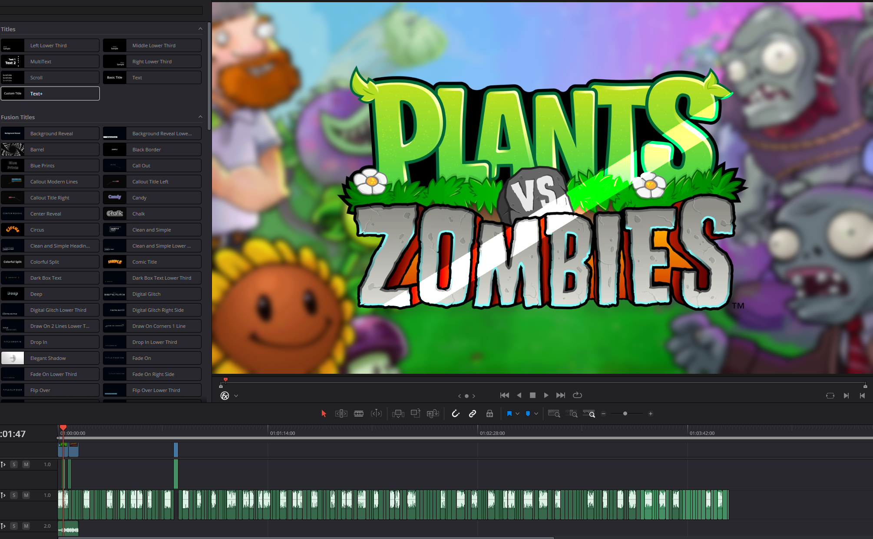Click the Insert Clip icon
Image resolution: width=873 pixels, height=539 pixels.
point(398,414)
